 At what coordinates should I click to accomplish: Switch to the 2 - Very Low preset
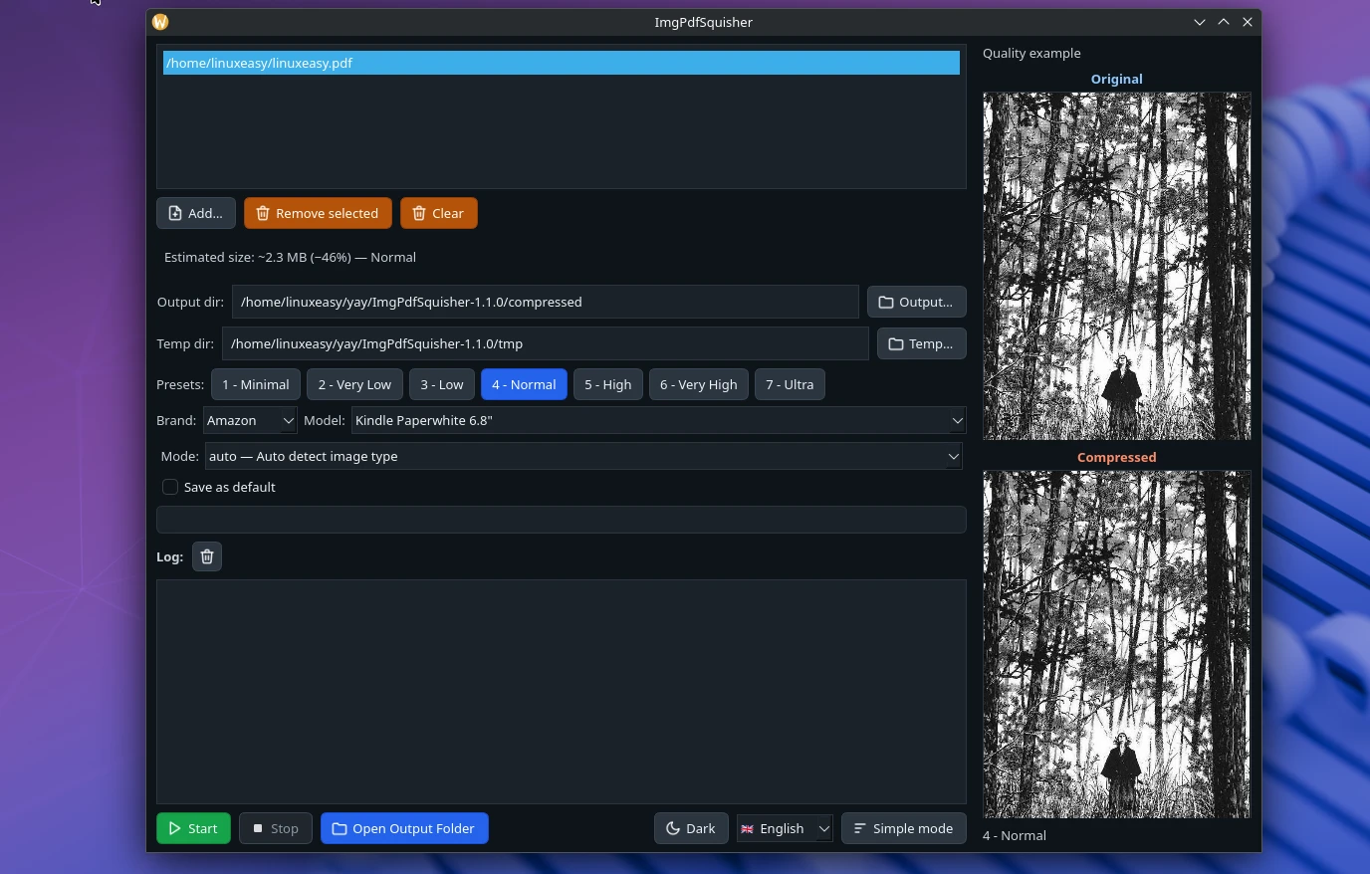(354, 384)
